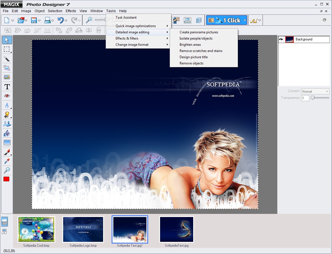
Task: Pick the water drop blur tool
Action: pos(7,105)
